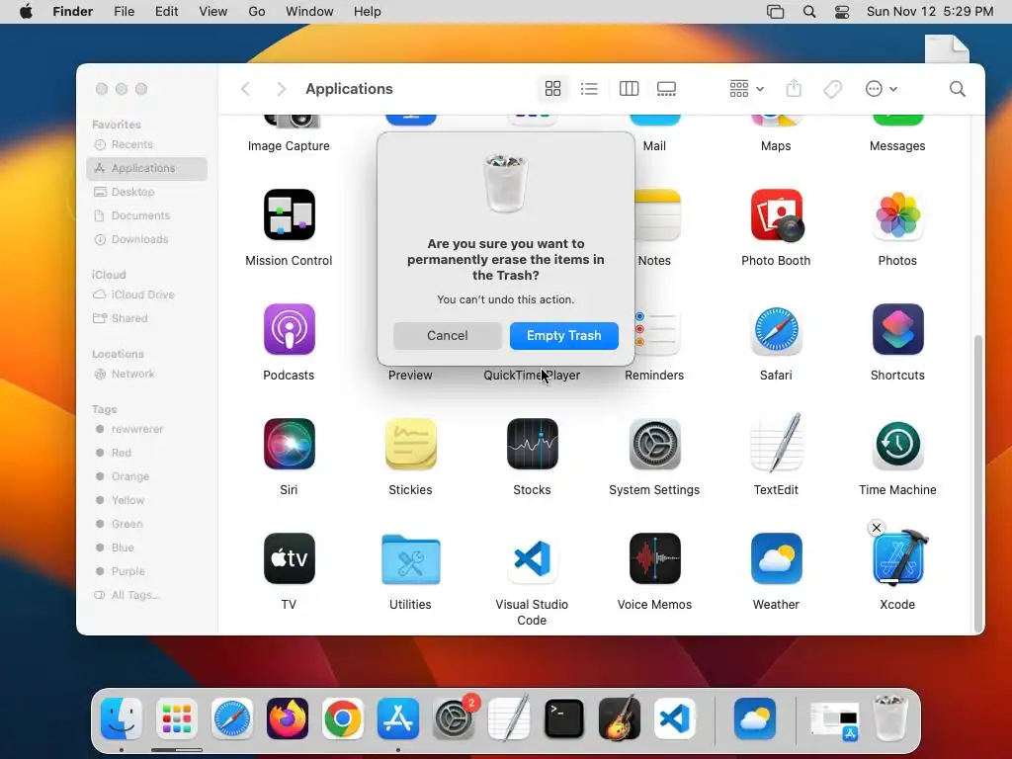Open Control Center in menu bar
Image resolution: width=1012 pixels, height=759 pixels.
click(x=842, y=12)
